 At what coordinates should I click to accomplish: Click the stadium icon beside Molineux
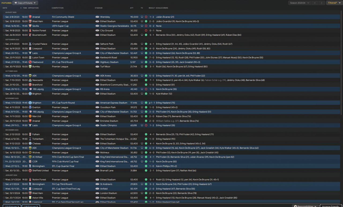click(x=97, y=152)
